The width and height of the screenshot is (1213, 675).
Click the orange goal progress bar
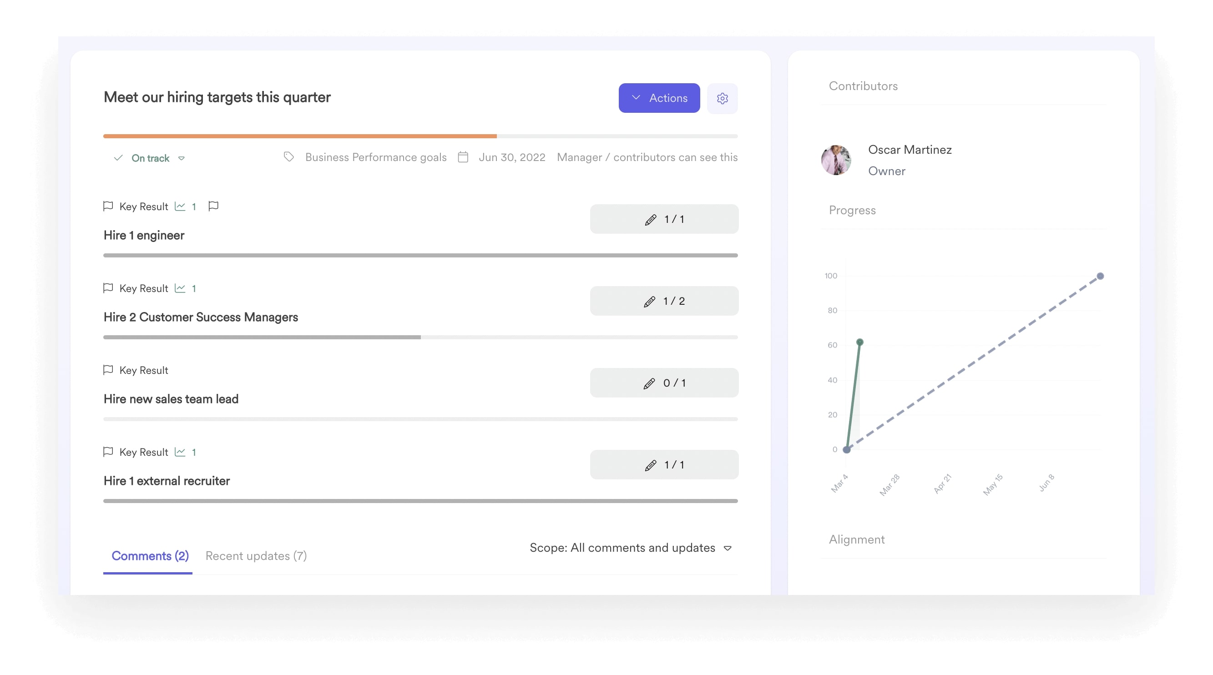point(299,136)
